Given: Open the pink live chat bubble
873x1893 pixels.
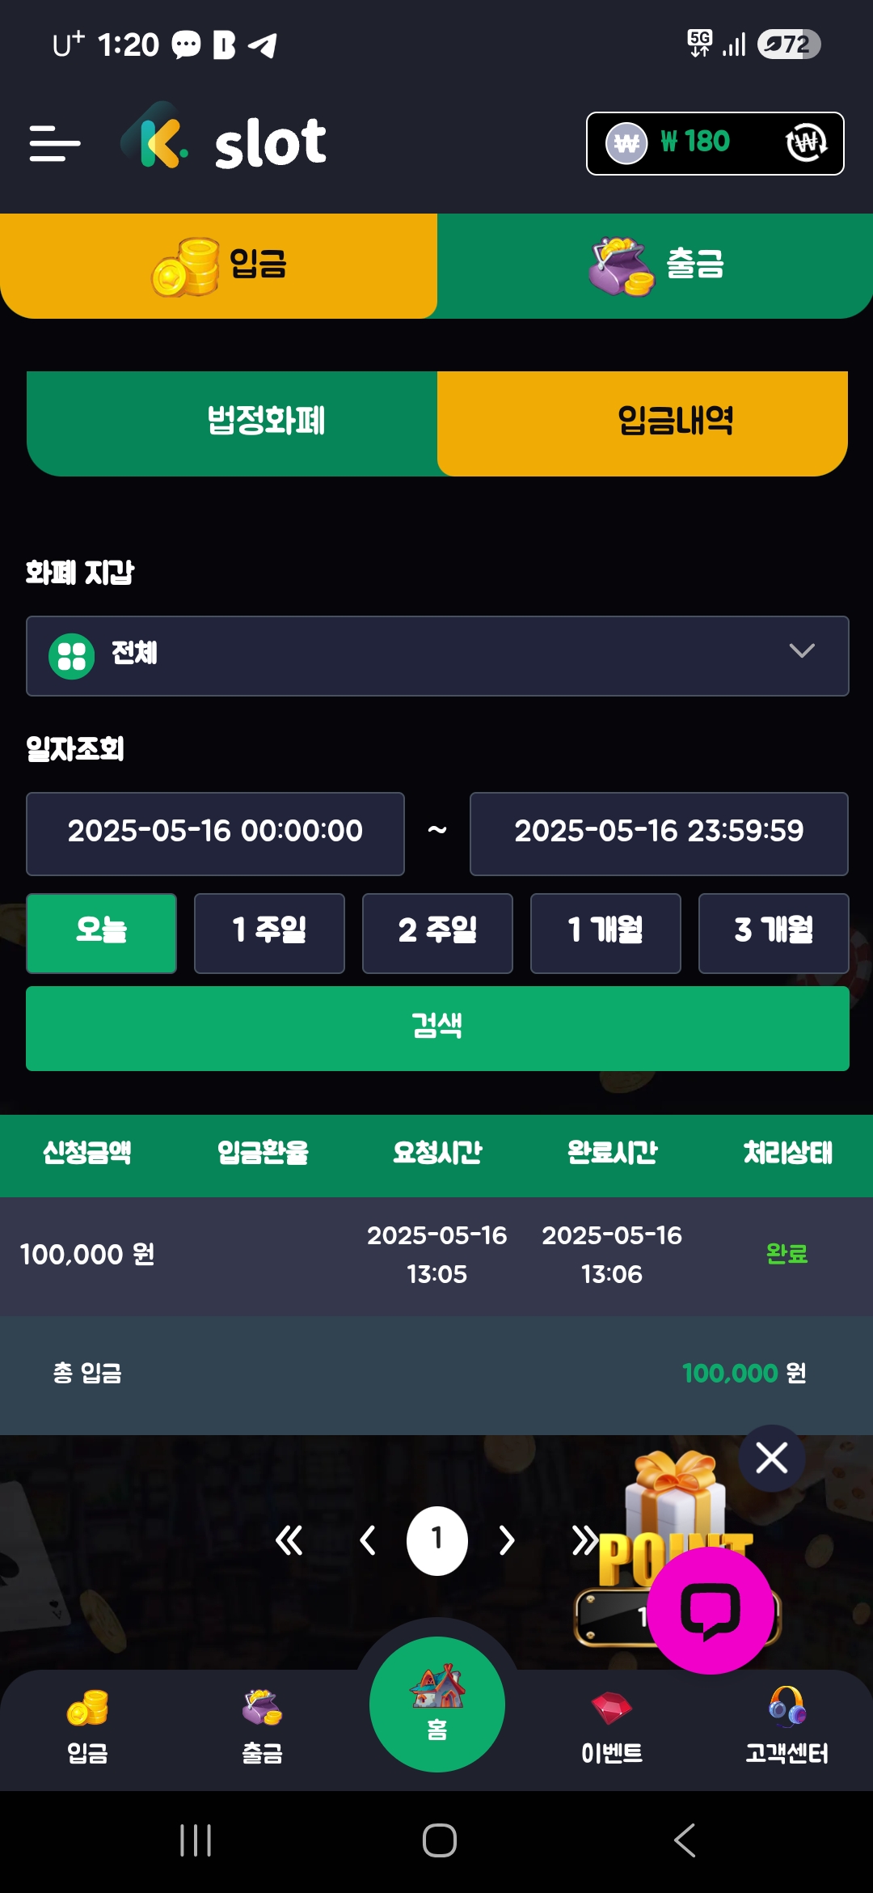Looking at the screenshot, I should click(x=710, y=1610).
